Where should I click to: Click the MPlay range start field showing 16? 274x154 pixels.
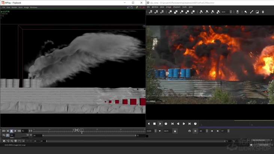[37, 135]
